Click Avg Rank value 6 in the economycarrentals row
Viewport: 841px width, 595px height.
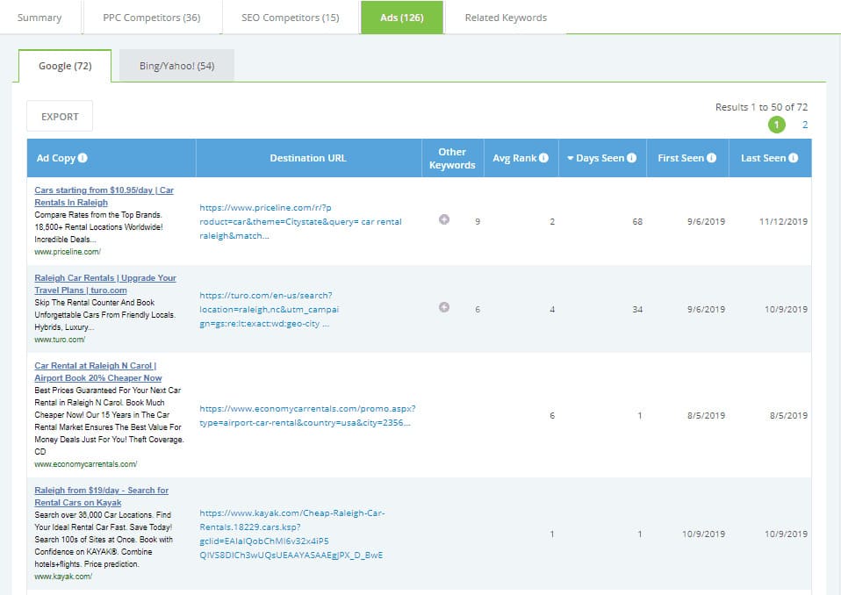coord(552,415)
